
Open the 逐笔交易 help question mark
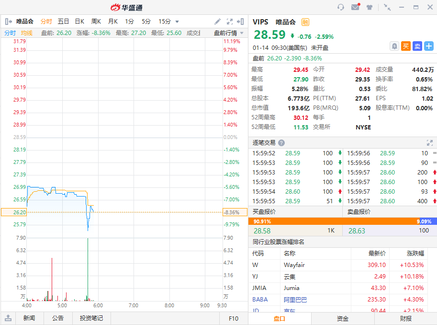pyautogui.click(x=281, y=143)
